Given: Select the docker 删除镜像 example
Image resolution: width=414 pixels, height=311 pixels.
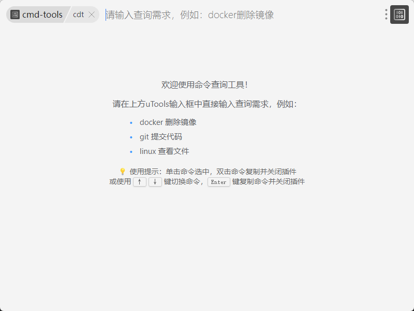Looking at the screenshot, I should coord(168,122).
